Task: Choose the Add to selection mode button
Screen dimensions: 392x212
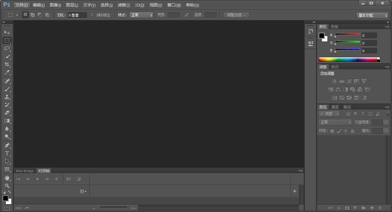Action: pyautogui.click(x=32, y=15)
